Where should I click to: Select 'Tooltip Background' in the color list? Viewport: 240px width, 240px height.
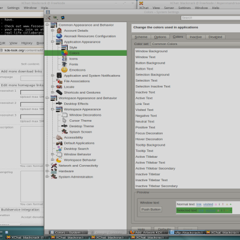click(187, 145)
